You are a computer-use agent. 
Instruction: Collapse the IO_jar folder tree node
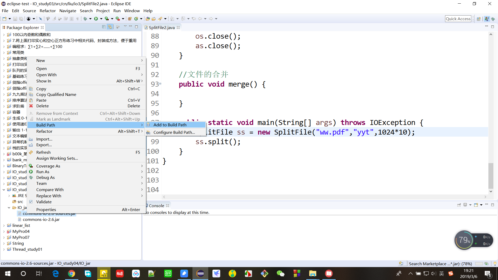[x=9, y=208]
